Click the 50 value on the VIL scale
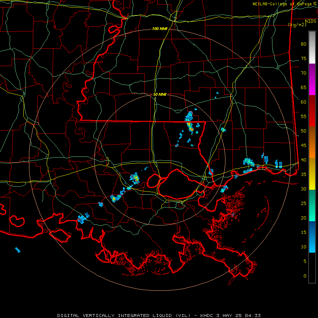Screen dimensions: 318x318 tap(304, 131)
